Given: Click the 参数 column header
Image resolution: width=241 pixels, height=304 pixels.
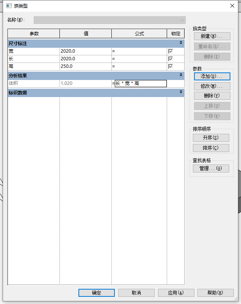Looking at the screenshot, I should click(34, 34).
